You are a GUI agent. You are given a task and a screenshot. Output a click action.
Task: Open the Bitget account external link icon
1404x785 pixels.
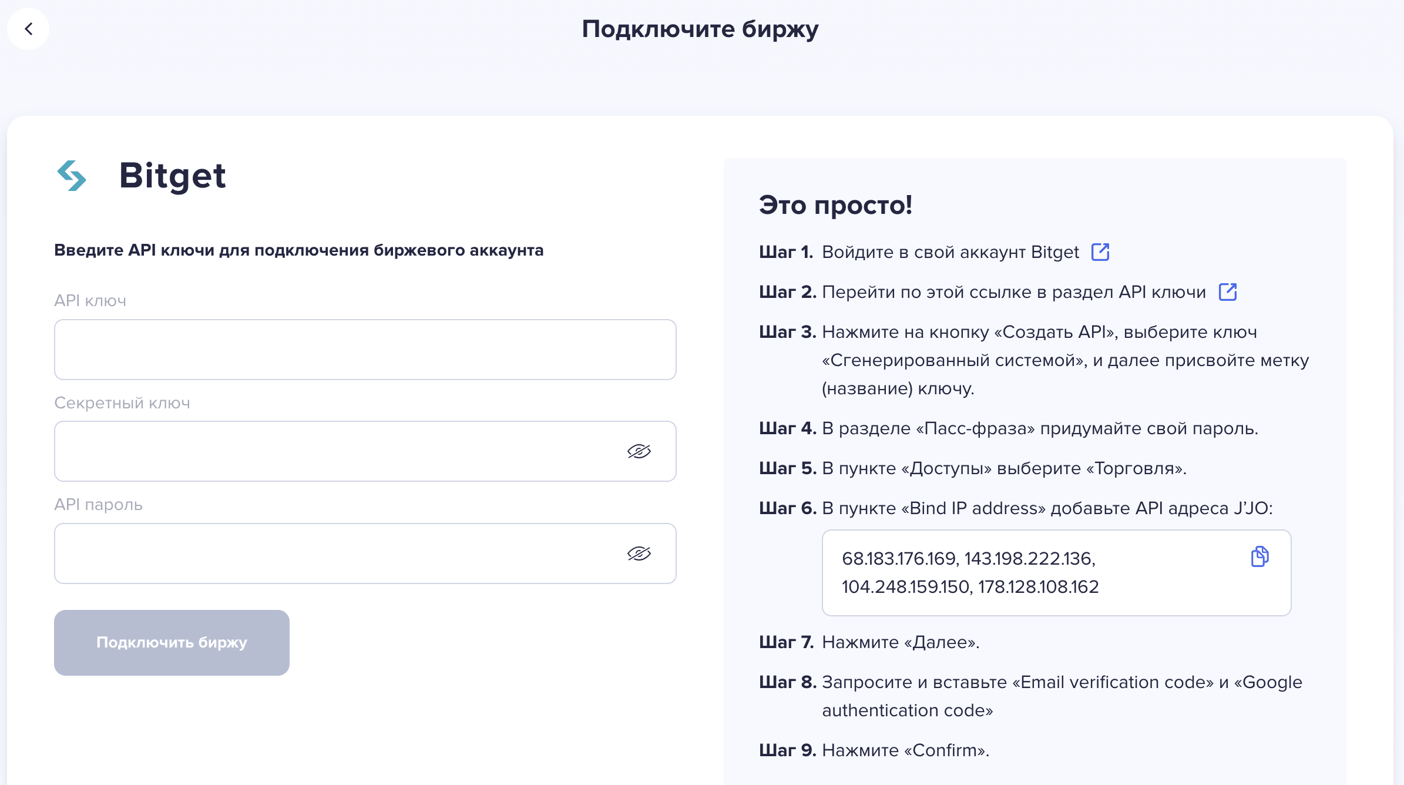[1100, 252]
